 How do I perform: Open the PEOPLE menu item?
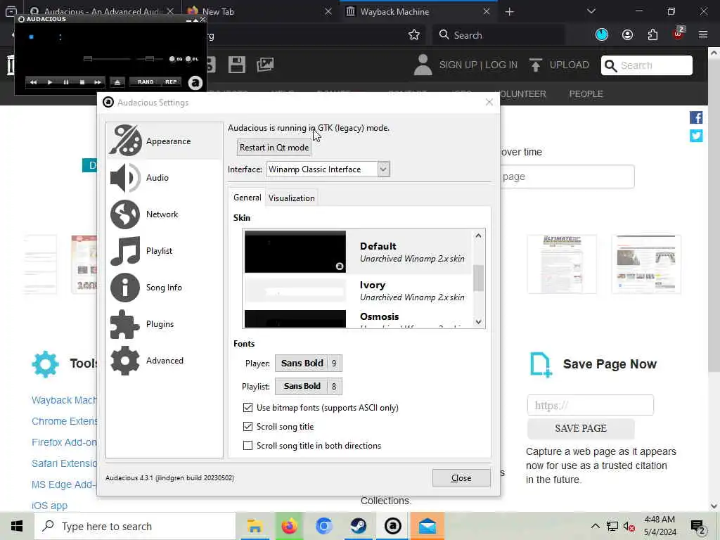[x=586, y=94]
